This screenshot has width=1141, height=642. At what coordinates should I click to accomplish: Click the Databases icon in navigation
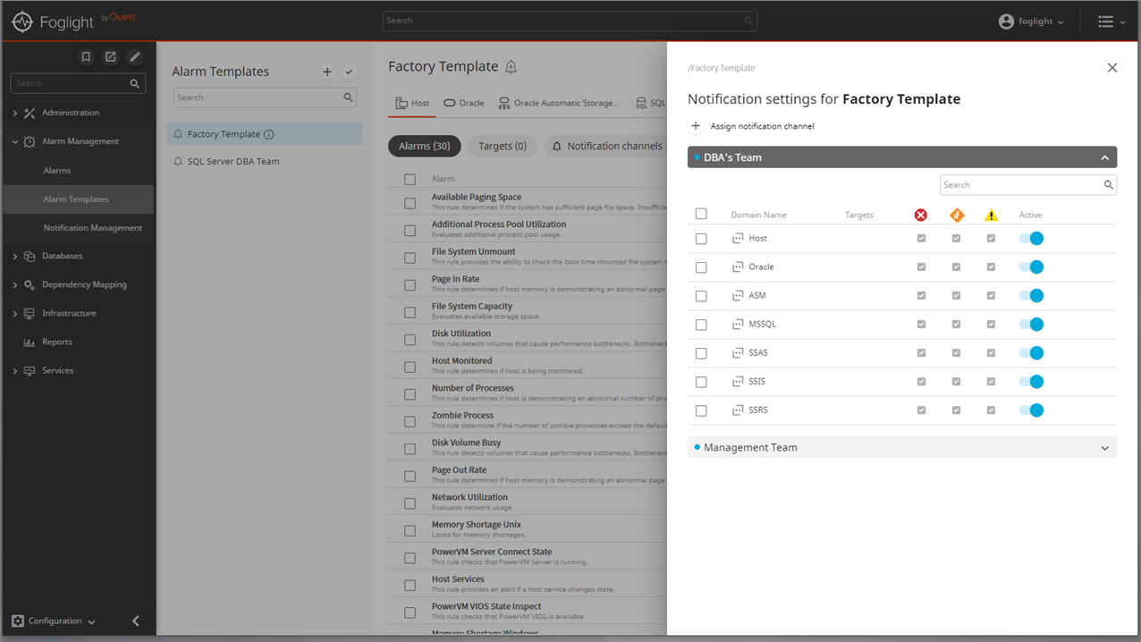30,256
